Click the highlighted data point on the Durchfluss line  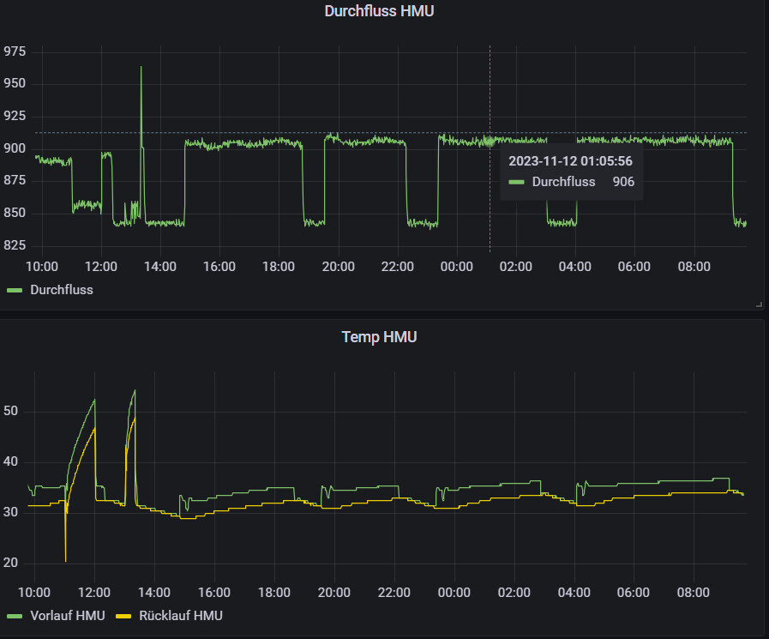pyautogui.click(x=490, y=142)
